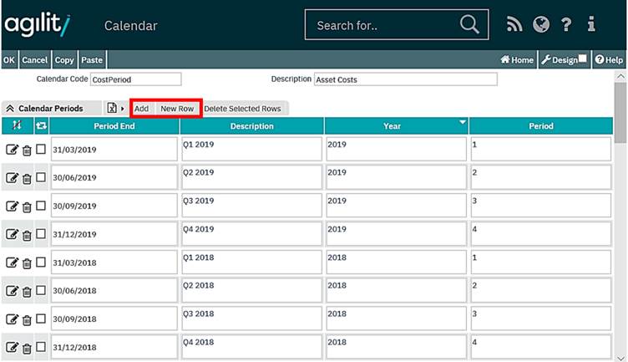Collapse the Calendar Periods section
Image resolution: width=628 pixels, height=362 pixels.
coord(10,109)
